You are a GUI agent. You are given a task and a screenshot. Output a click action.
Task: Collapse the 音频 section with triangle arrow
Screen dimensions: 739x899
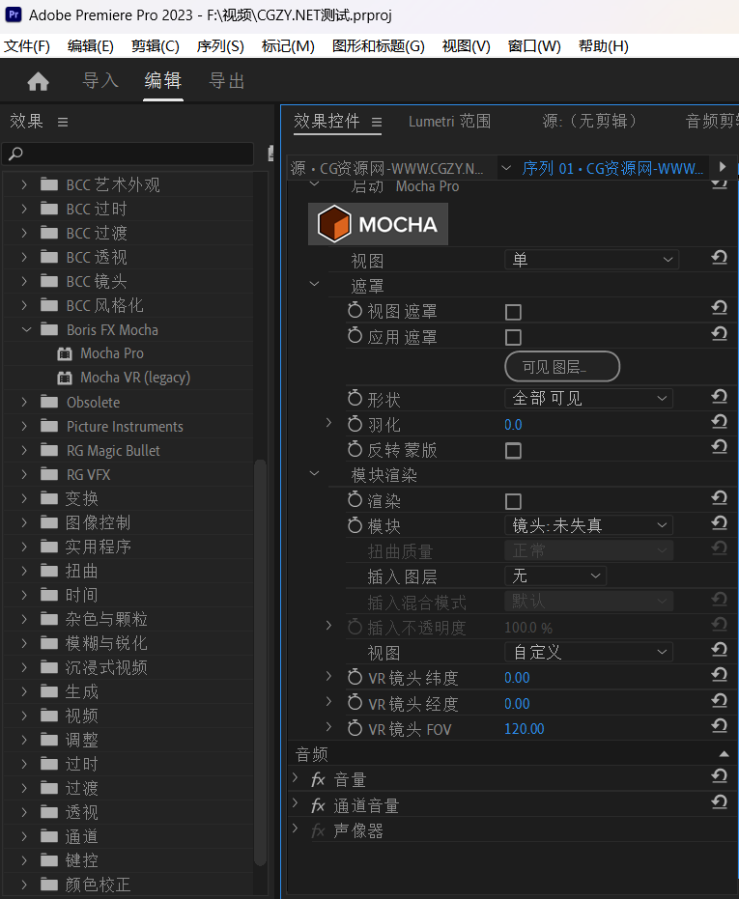(725, 754)
